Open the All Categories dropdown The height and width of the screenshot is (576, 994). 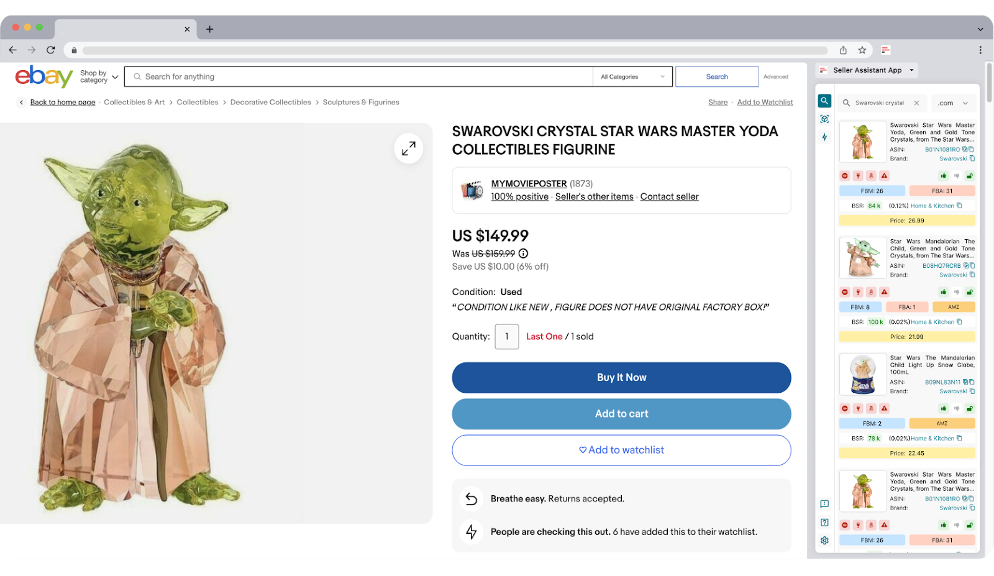(631, 76)
